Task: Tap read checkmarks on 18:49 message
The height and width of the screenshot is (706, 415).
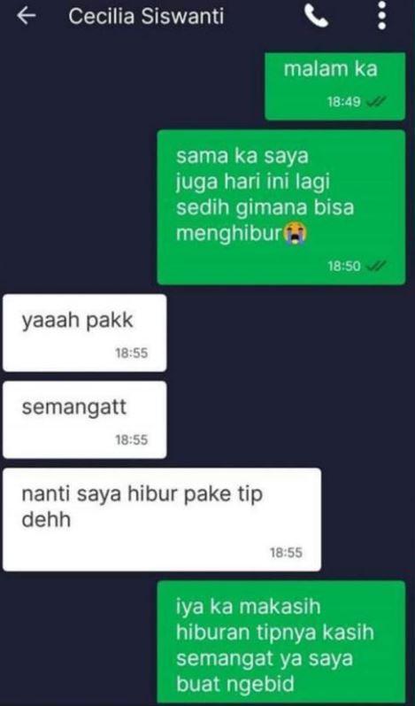Action: 377,102
